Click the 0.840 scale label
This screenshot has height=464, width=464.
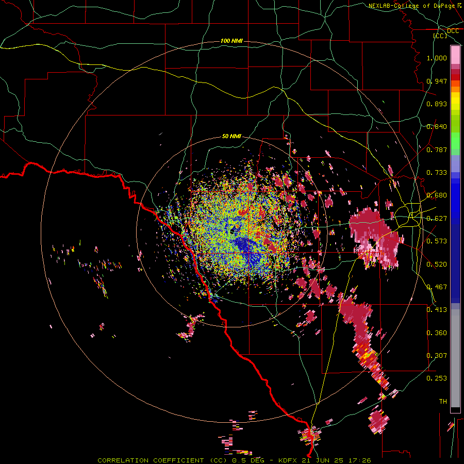point(437,127)
